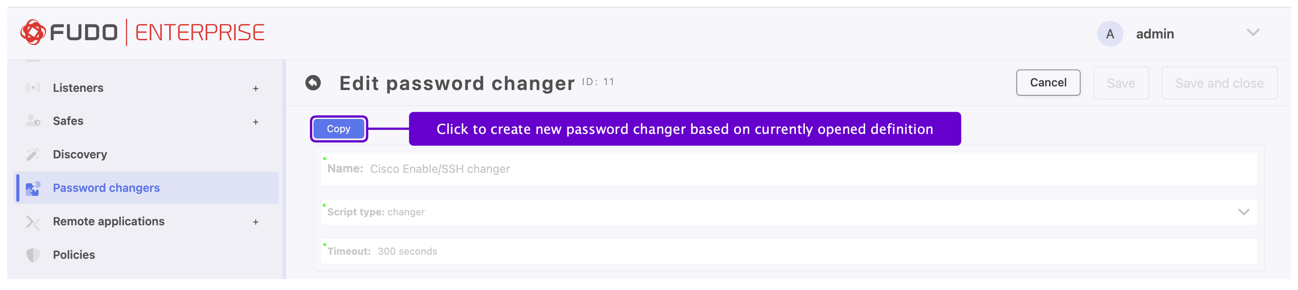Click the Remote applications icon
The width and height of the screenshot is (1298, 290).
pos(33,222)
